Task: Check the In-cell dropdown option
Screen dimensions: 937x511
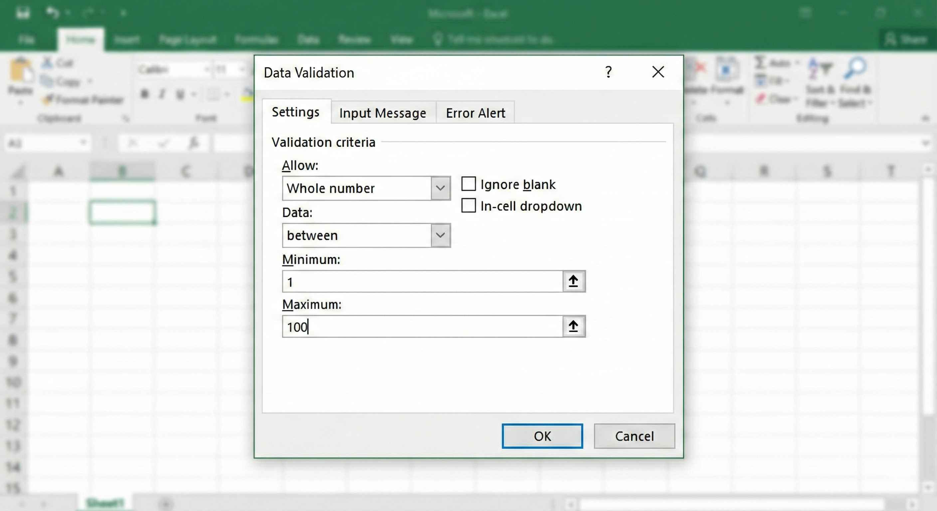Action: [468, 206]
